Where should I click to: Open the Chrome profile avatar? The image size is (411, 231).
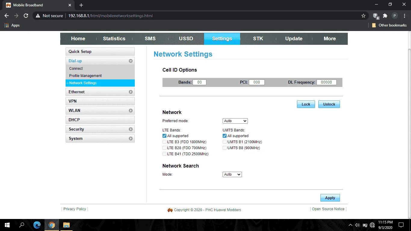(395, 16)
